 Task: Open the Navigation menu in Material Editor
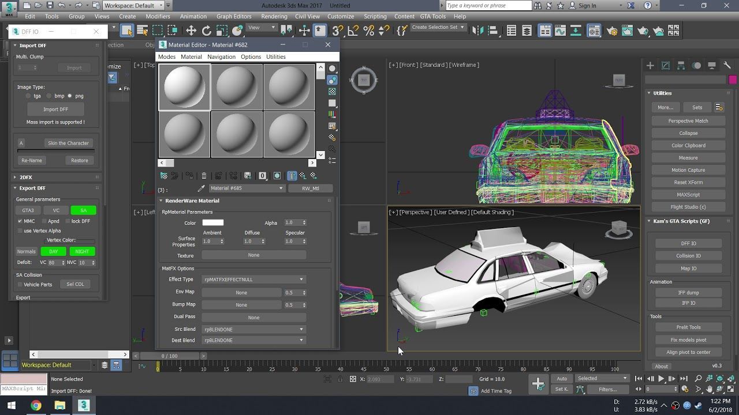click(x=221, y=57)
